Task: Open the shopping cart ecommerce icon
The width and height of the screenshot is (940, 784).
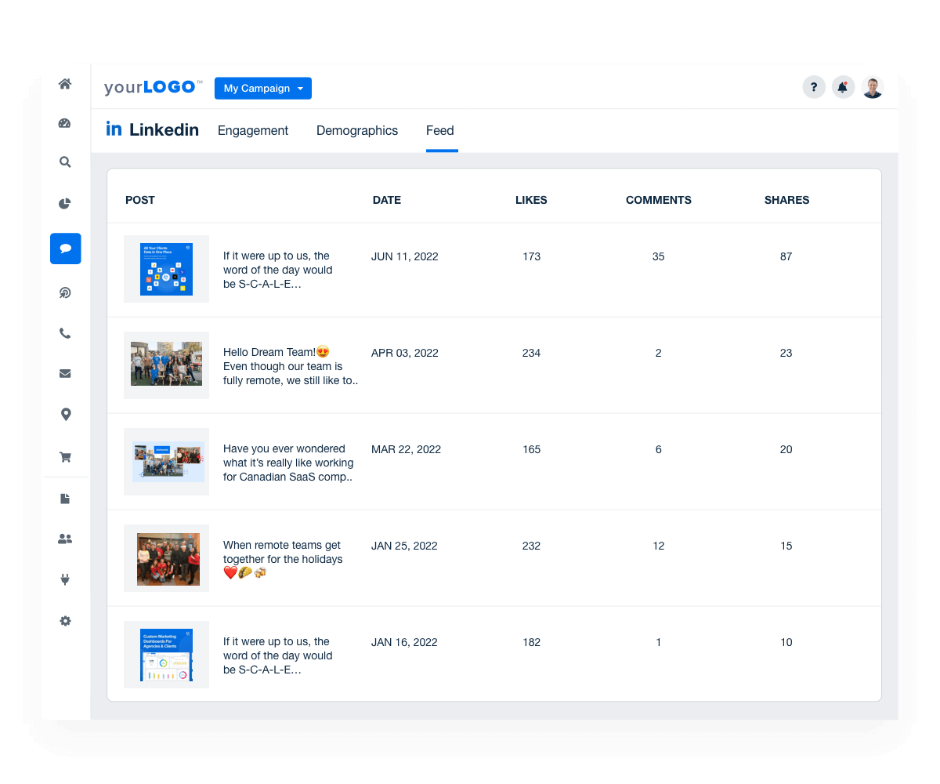Action: (x=65, y=457)
